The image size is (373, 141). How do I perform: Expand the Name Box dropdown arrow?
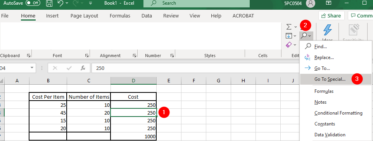coord(32,68)
